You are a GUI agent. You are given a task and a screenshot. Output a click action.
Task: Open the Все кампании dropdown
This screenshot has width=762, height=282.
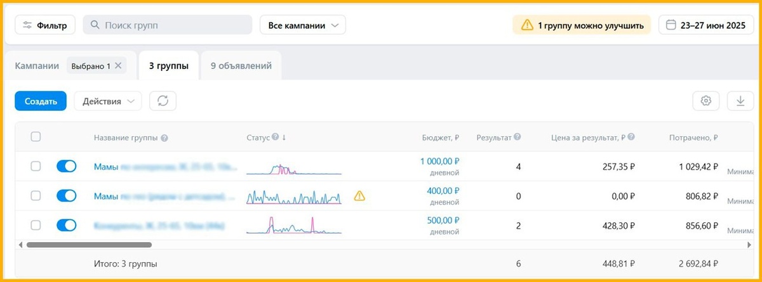coord(302,25)
